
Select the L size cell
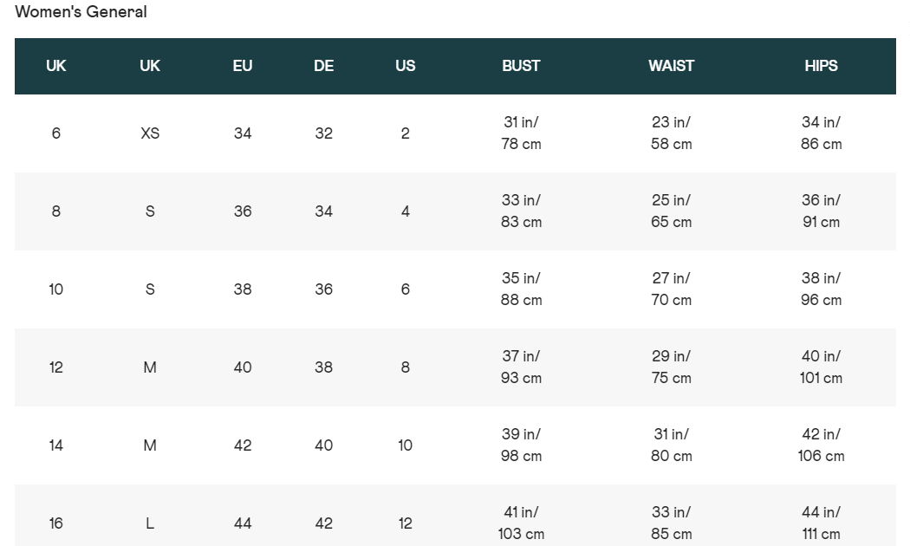150,523
